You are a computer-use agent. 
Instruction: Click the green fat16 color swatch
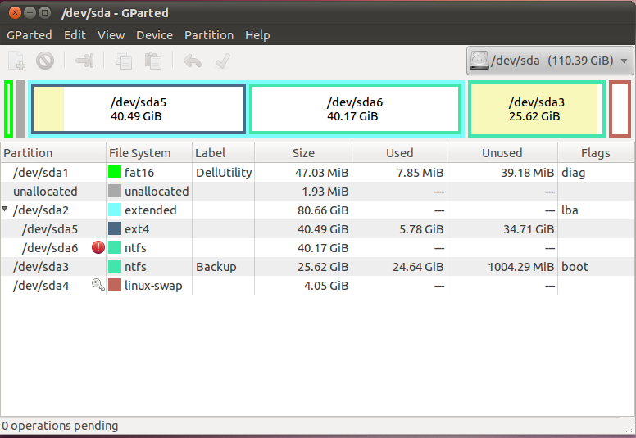click(x=115, y=173)
